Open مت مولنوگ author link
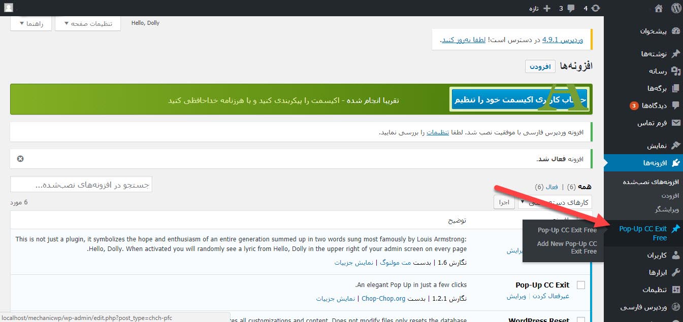 click(395, 262)
